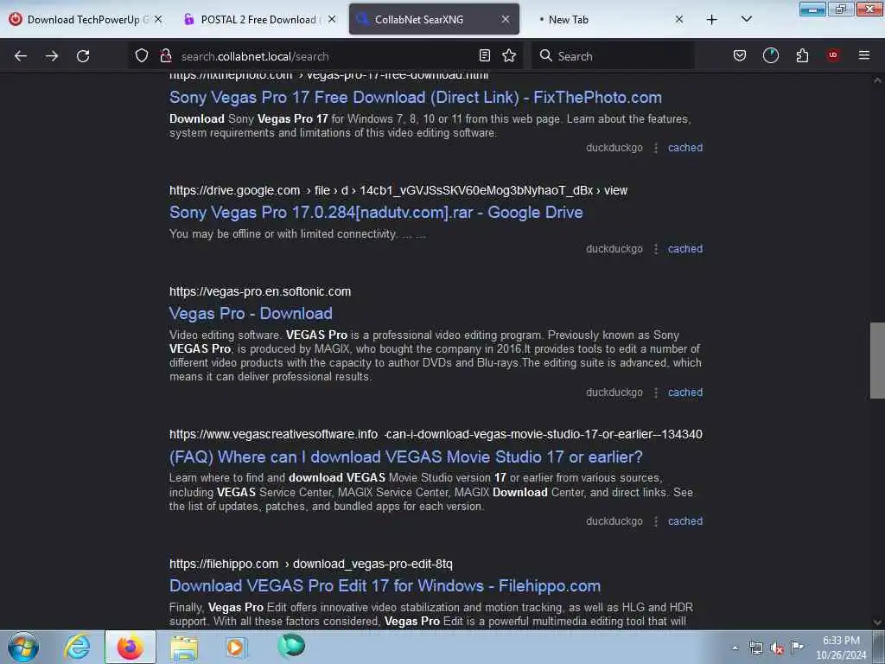Open the Firefox hamburger application menu

click(x=863, y=55)
